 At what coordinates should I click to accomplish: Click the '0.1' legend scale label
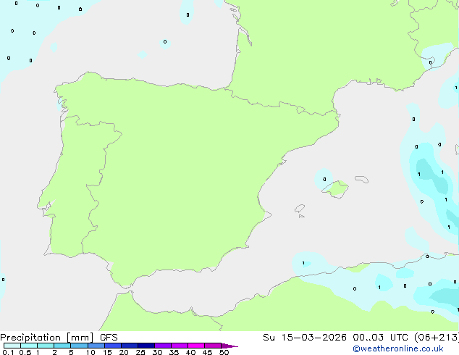[x=8, y=352]
